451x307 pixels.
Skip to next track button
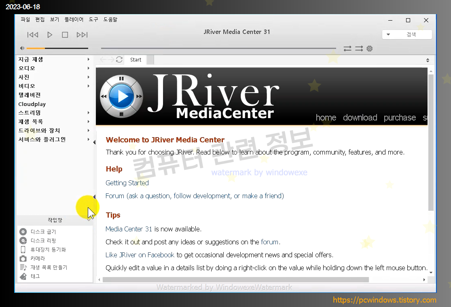(x=82, y=35)
